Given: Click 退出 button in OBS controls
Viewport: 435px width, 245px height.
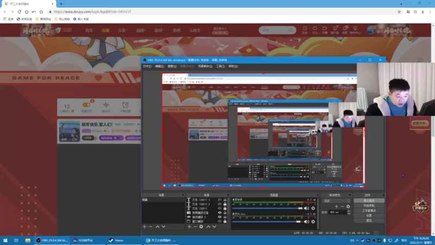Looking at the screenshot, I should tap(369, 220).
